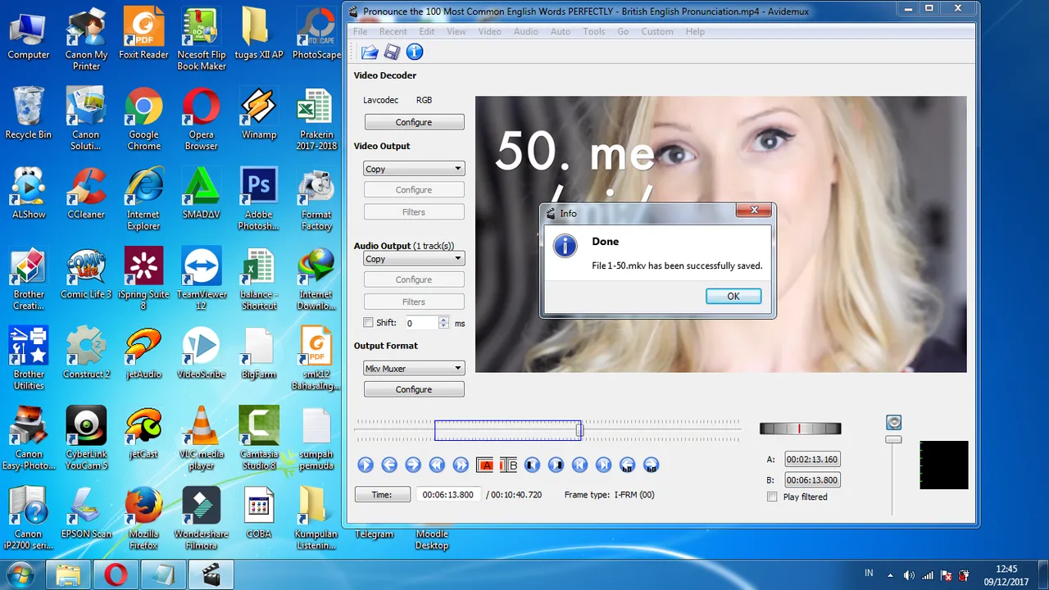Click the audio speaker icon above volume slider
The height and width of the screenshot is (590, 1049).
coord(893,423)
